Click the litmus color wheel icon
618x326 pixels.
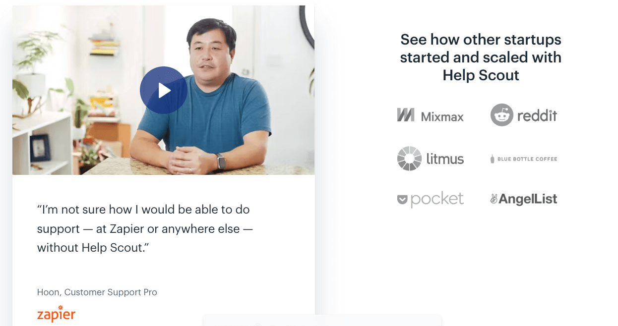(x=409, y=159)
